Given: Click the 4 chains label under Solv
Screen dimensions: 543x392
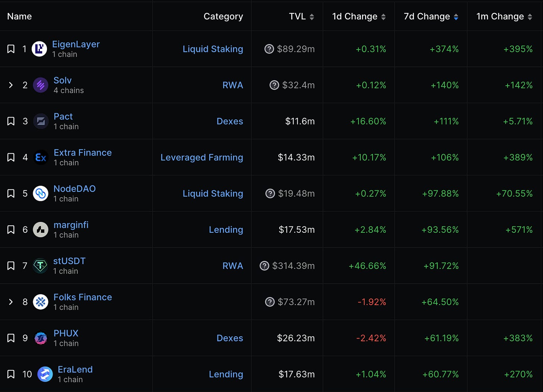Looking at the screenshot, I should click(x=69, y=91).
